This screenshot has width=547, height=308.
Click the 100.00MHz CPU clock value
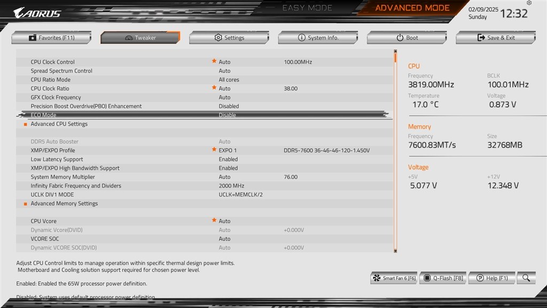pyautogui.click(x=298, y=62)
